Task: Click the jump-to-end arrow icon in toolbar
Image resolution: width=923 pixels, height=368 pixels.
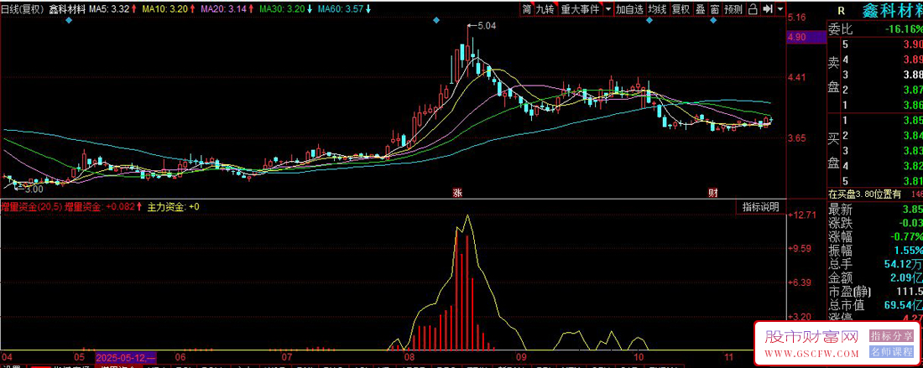Action: (767, 9)
